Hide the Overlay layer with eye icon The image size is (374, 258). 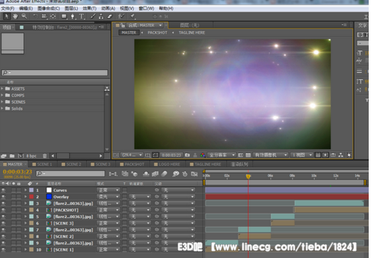(x=3, y=197)
